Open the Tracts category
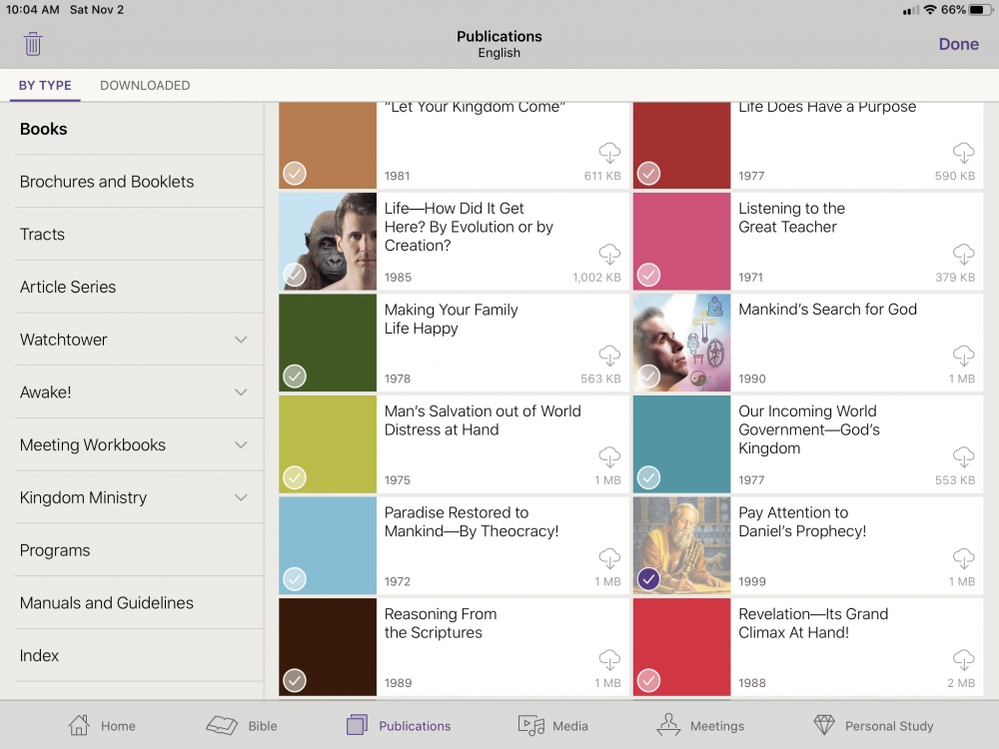This screenshot has width=999, height=749. pos(42,235)
